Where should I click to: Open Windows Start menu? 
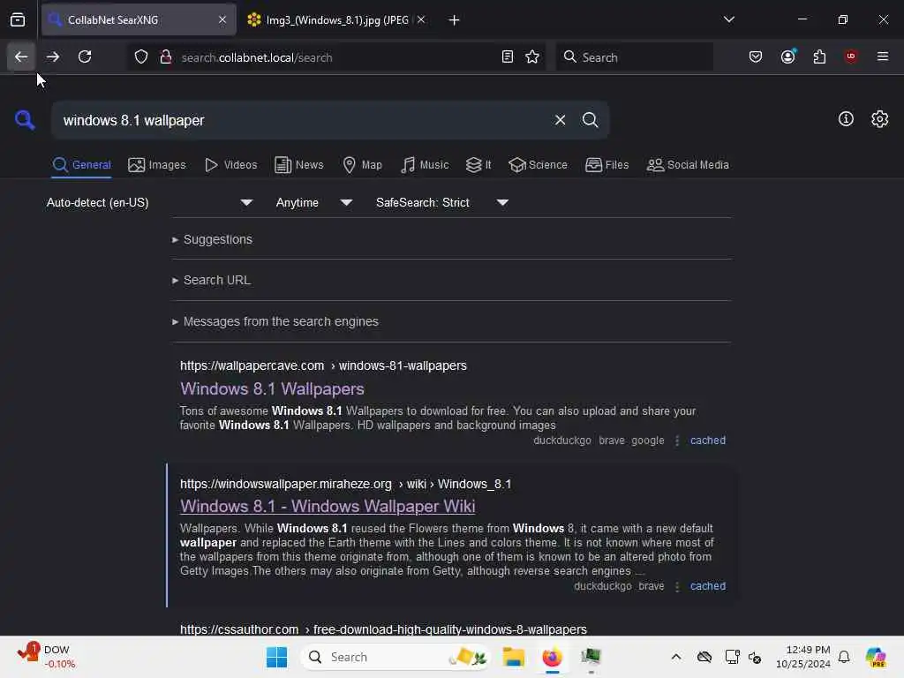coord(276,657)
